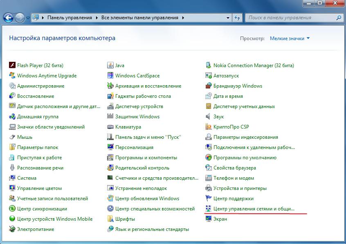Image resolution: width=346 pixels, height=244 pixels.
Task: Click the Электропитание power icon
Action: click(12, 229)
